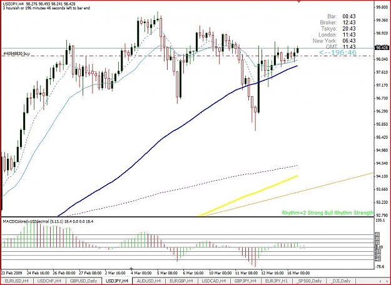This screenshot has width=391, height=285.
Task: Click the 92.790 price scale value
Action: click(382, 215)
